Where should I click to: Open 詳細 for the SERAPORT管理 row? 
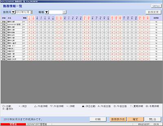(x=4, y=24)
